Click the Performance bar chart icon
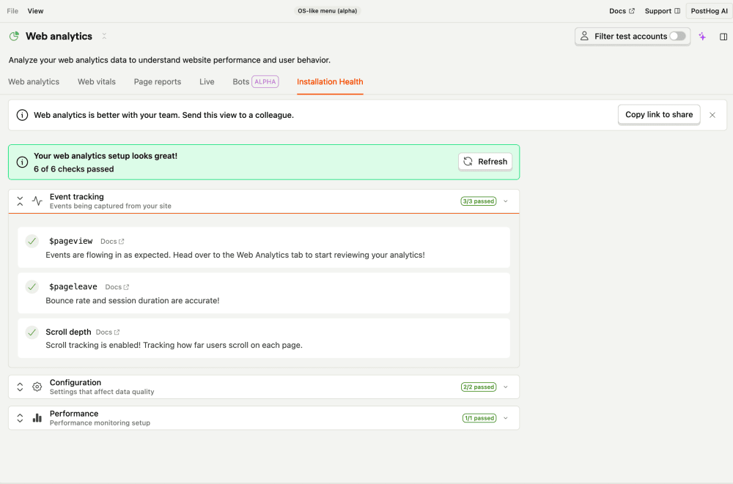The height and width of the screenshot is (484, 733). (37, 417)
